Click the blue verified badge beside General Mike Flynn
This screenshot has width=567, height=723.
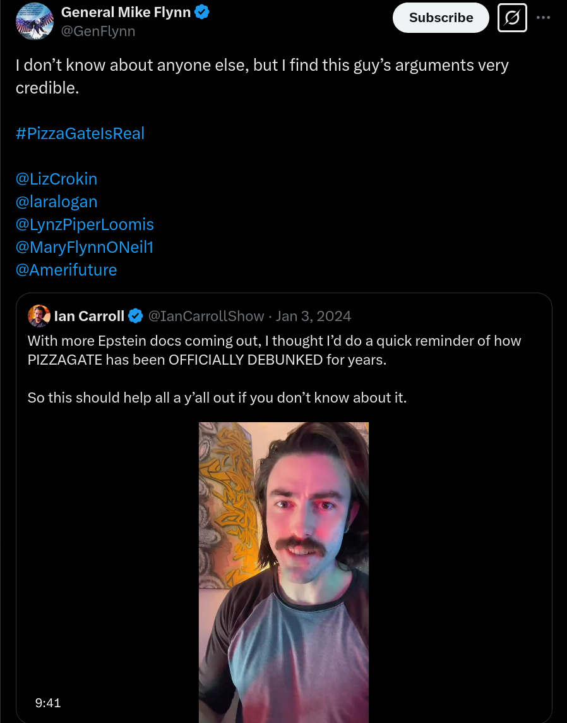[x=202, y=12]
